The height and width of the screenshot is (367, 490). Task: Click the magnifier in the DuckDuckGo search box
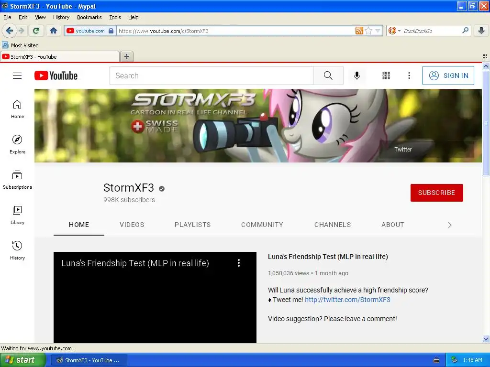[x=465, y=30]
